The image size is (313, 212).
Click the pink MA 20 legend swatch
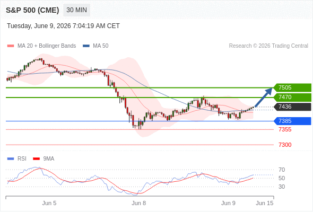11,46
